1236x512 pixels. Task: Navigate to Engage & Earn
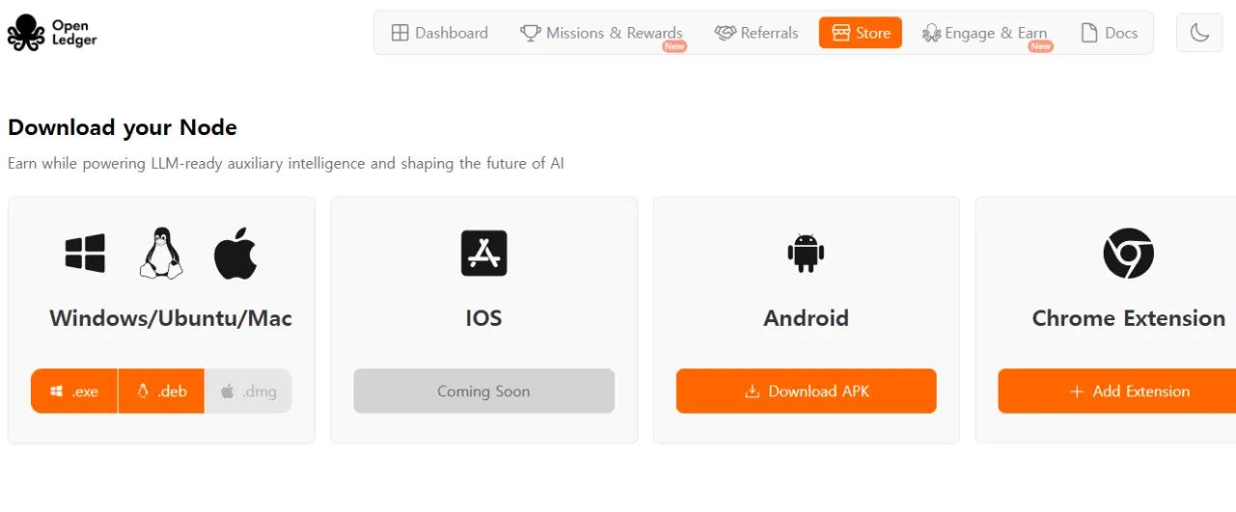(x=985, y=33)
